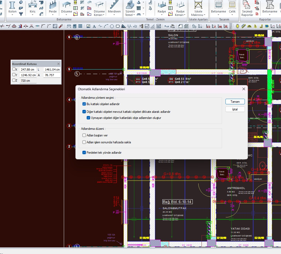Viewport: 281px width, 254px height.
Task: Click the Y coordinate field showing 1246.92 cm
Action: 28,75
